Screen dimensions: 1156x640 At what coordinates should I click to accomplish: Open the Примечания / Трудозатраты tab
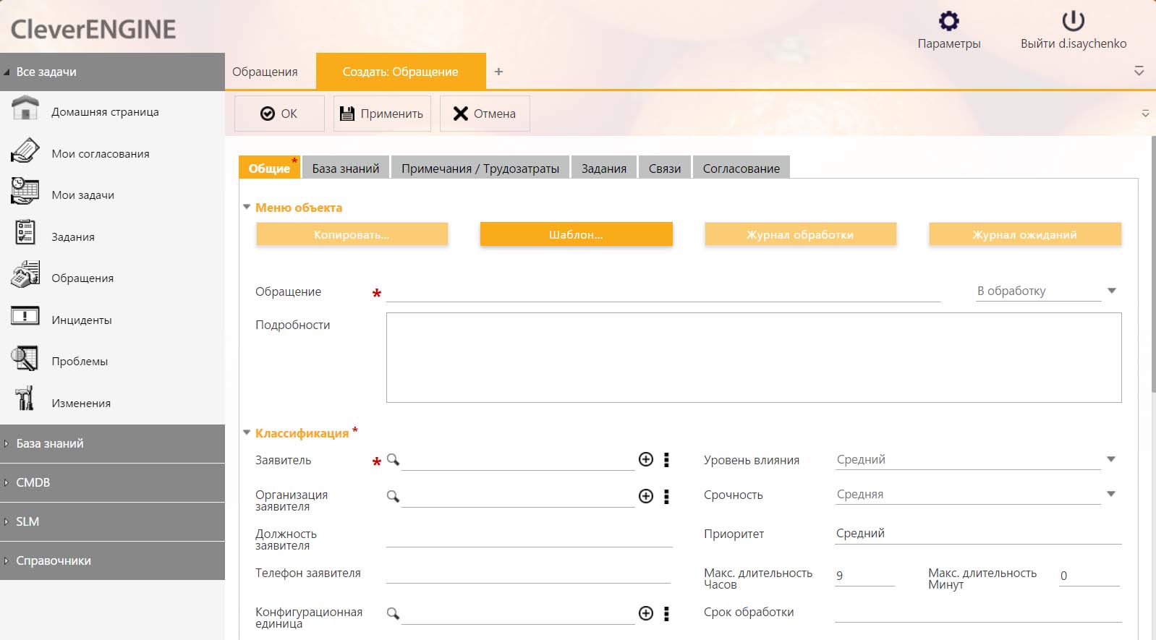[x=480, y=168]
